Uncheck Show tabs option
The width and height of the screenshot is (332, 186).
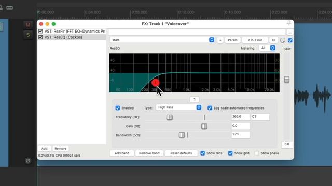click(203, 153)
